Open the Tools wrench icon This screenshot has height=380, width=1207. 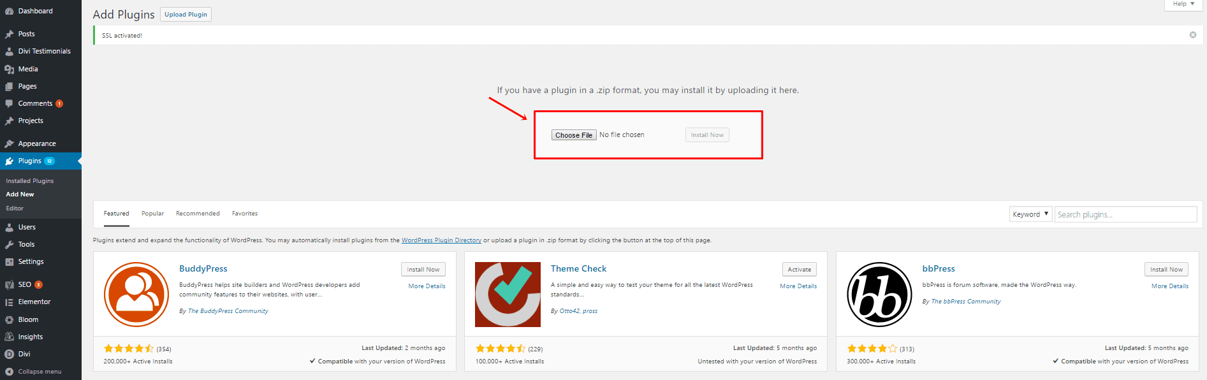[x=9, y=244]
